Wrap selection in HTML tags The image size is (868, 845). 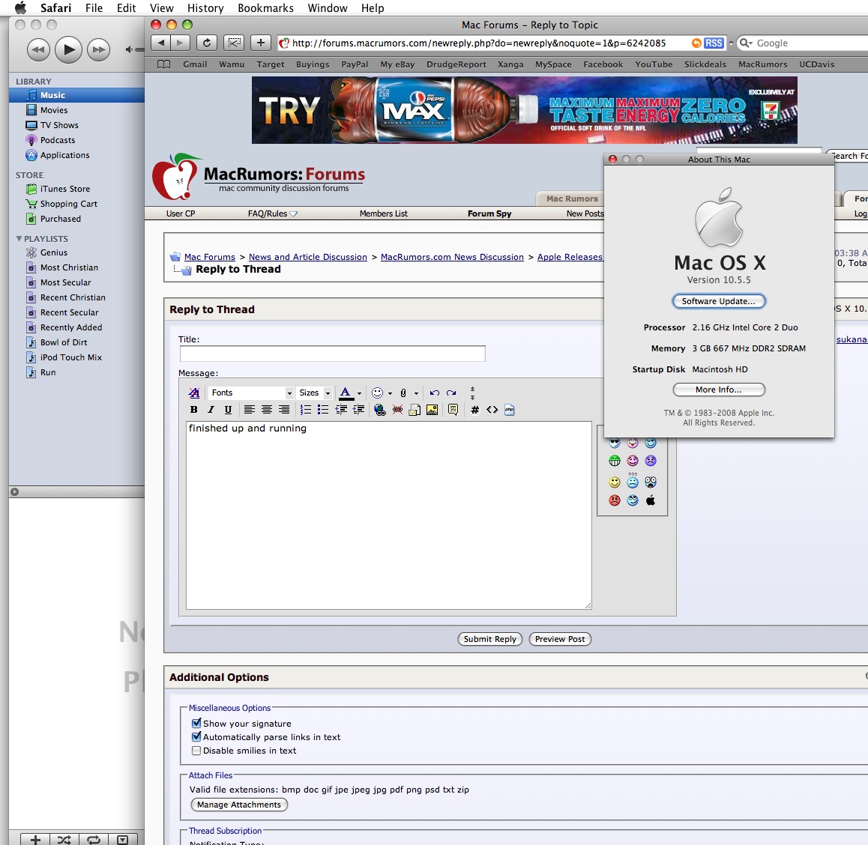(492, 410)
